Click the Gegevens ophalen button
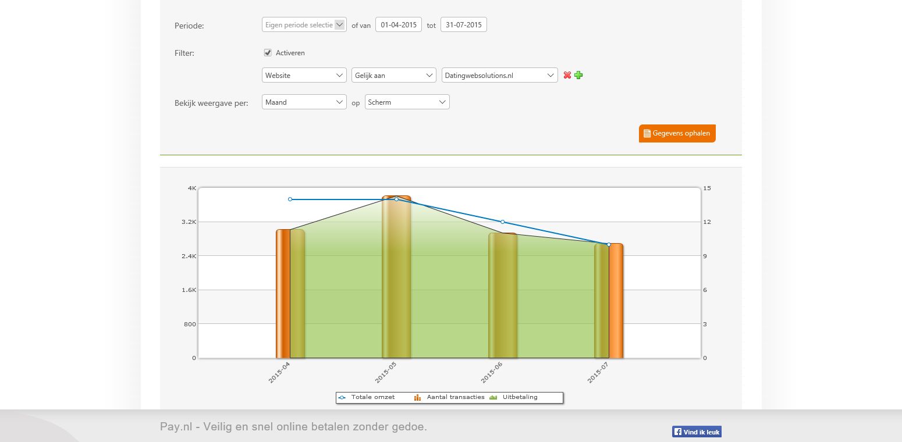Viewport: 902px width, 442px height. 677,133
